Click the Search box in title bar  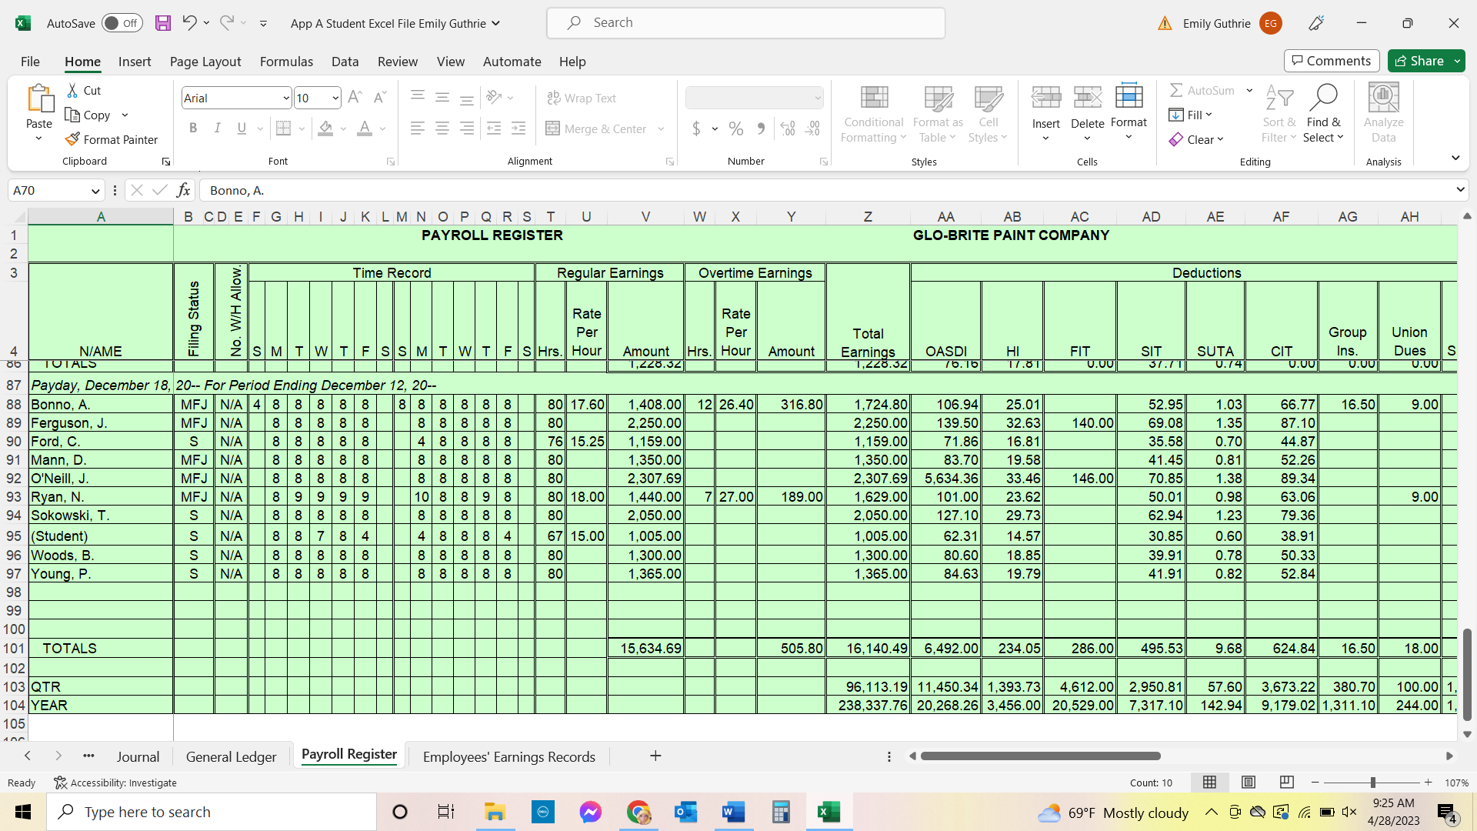click(x=745, y=23)
